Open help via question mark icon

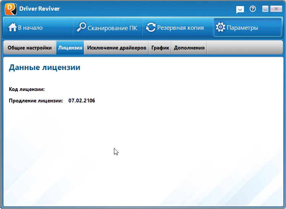click(253, 9)
